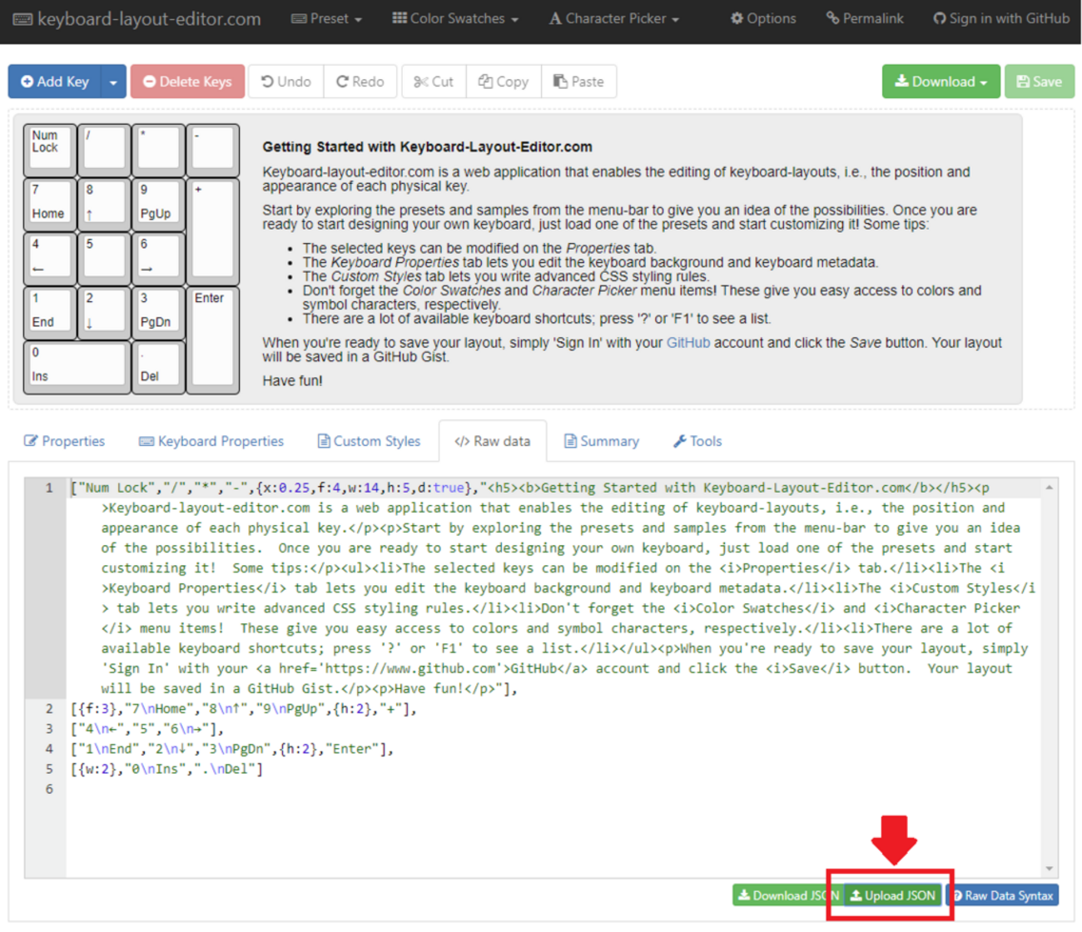Undo the last action
Screen dimensions: 1082x932
click(x=286, y=82)
